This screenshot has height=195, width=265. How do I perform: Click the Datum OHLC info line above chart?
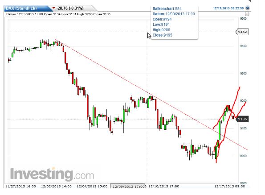click(58, 14)
